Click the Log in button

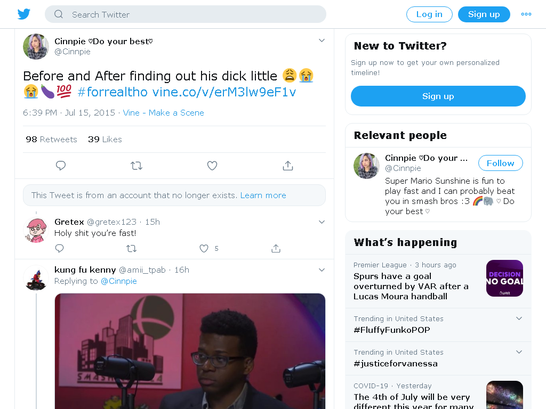pyautogui.click(x=429, y=14)
